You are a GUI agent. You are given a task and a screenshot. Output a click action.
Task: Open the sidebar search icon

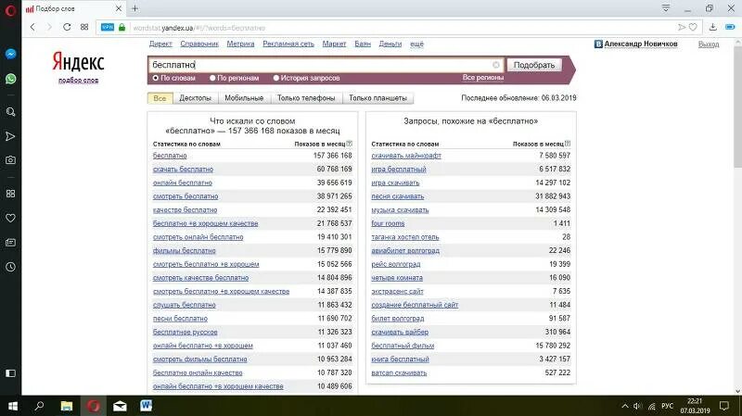tap(10, 112)
